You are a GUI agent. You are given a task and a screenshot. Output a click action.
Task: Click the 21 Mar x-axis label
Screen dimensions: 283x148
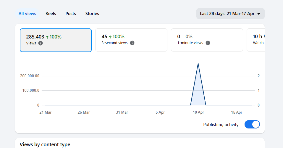click(45, 112)
